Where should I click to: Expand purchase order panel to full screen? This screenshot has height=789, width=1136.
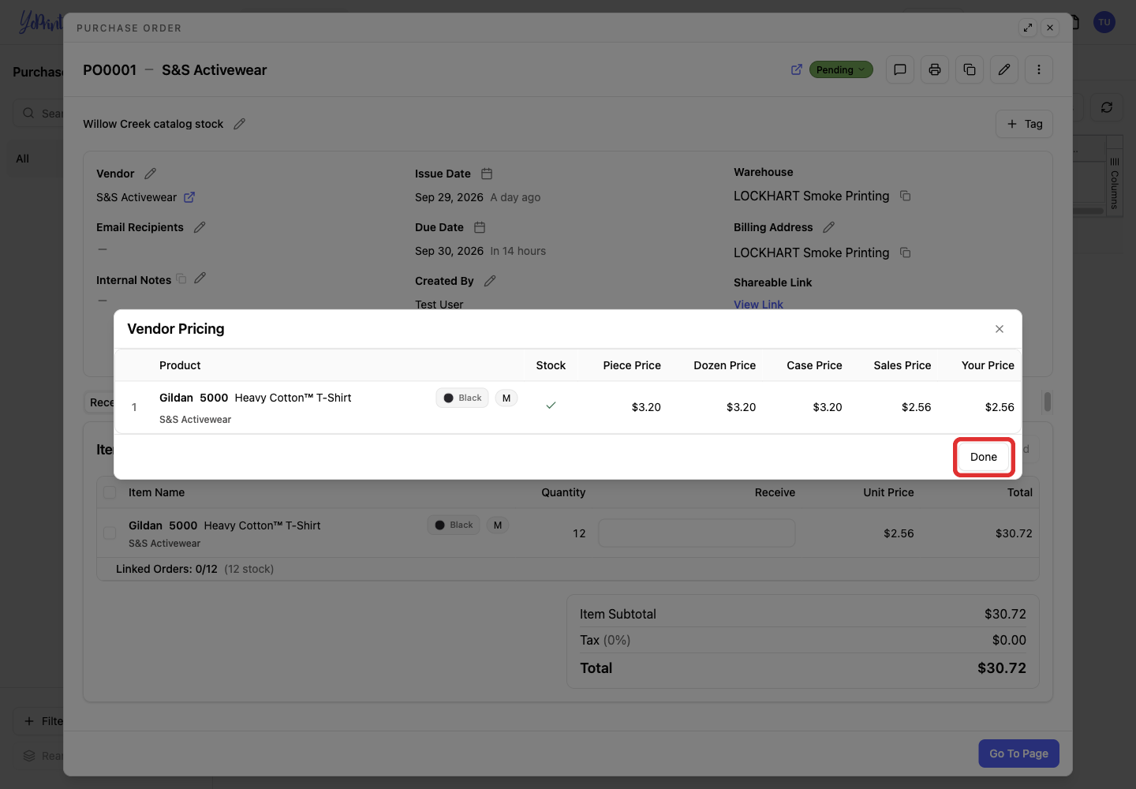click(1028, 28)
